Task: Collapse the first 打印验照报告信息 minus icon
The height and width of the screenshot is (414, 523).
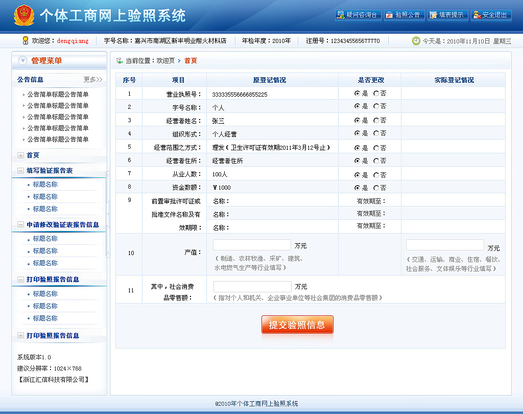Action: pyautogui.click(x=20, y=280)
